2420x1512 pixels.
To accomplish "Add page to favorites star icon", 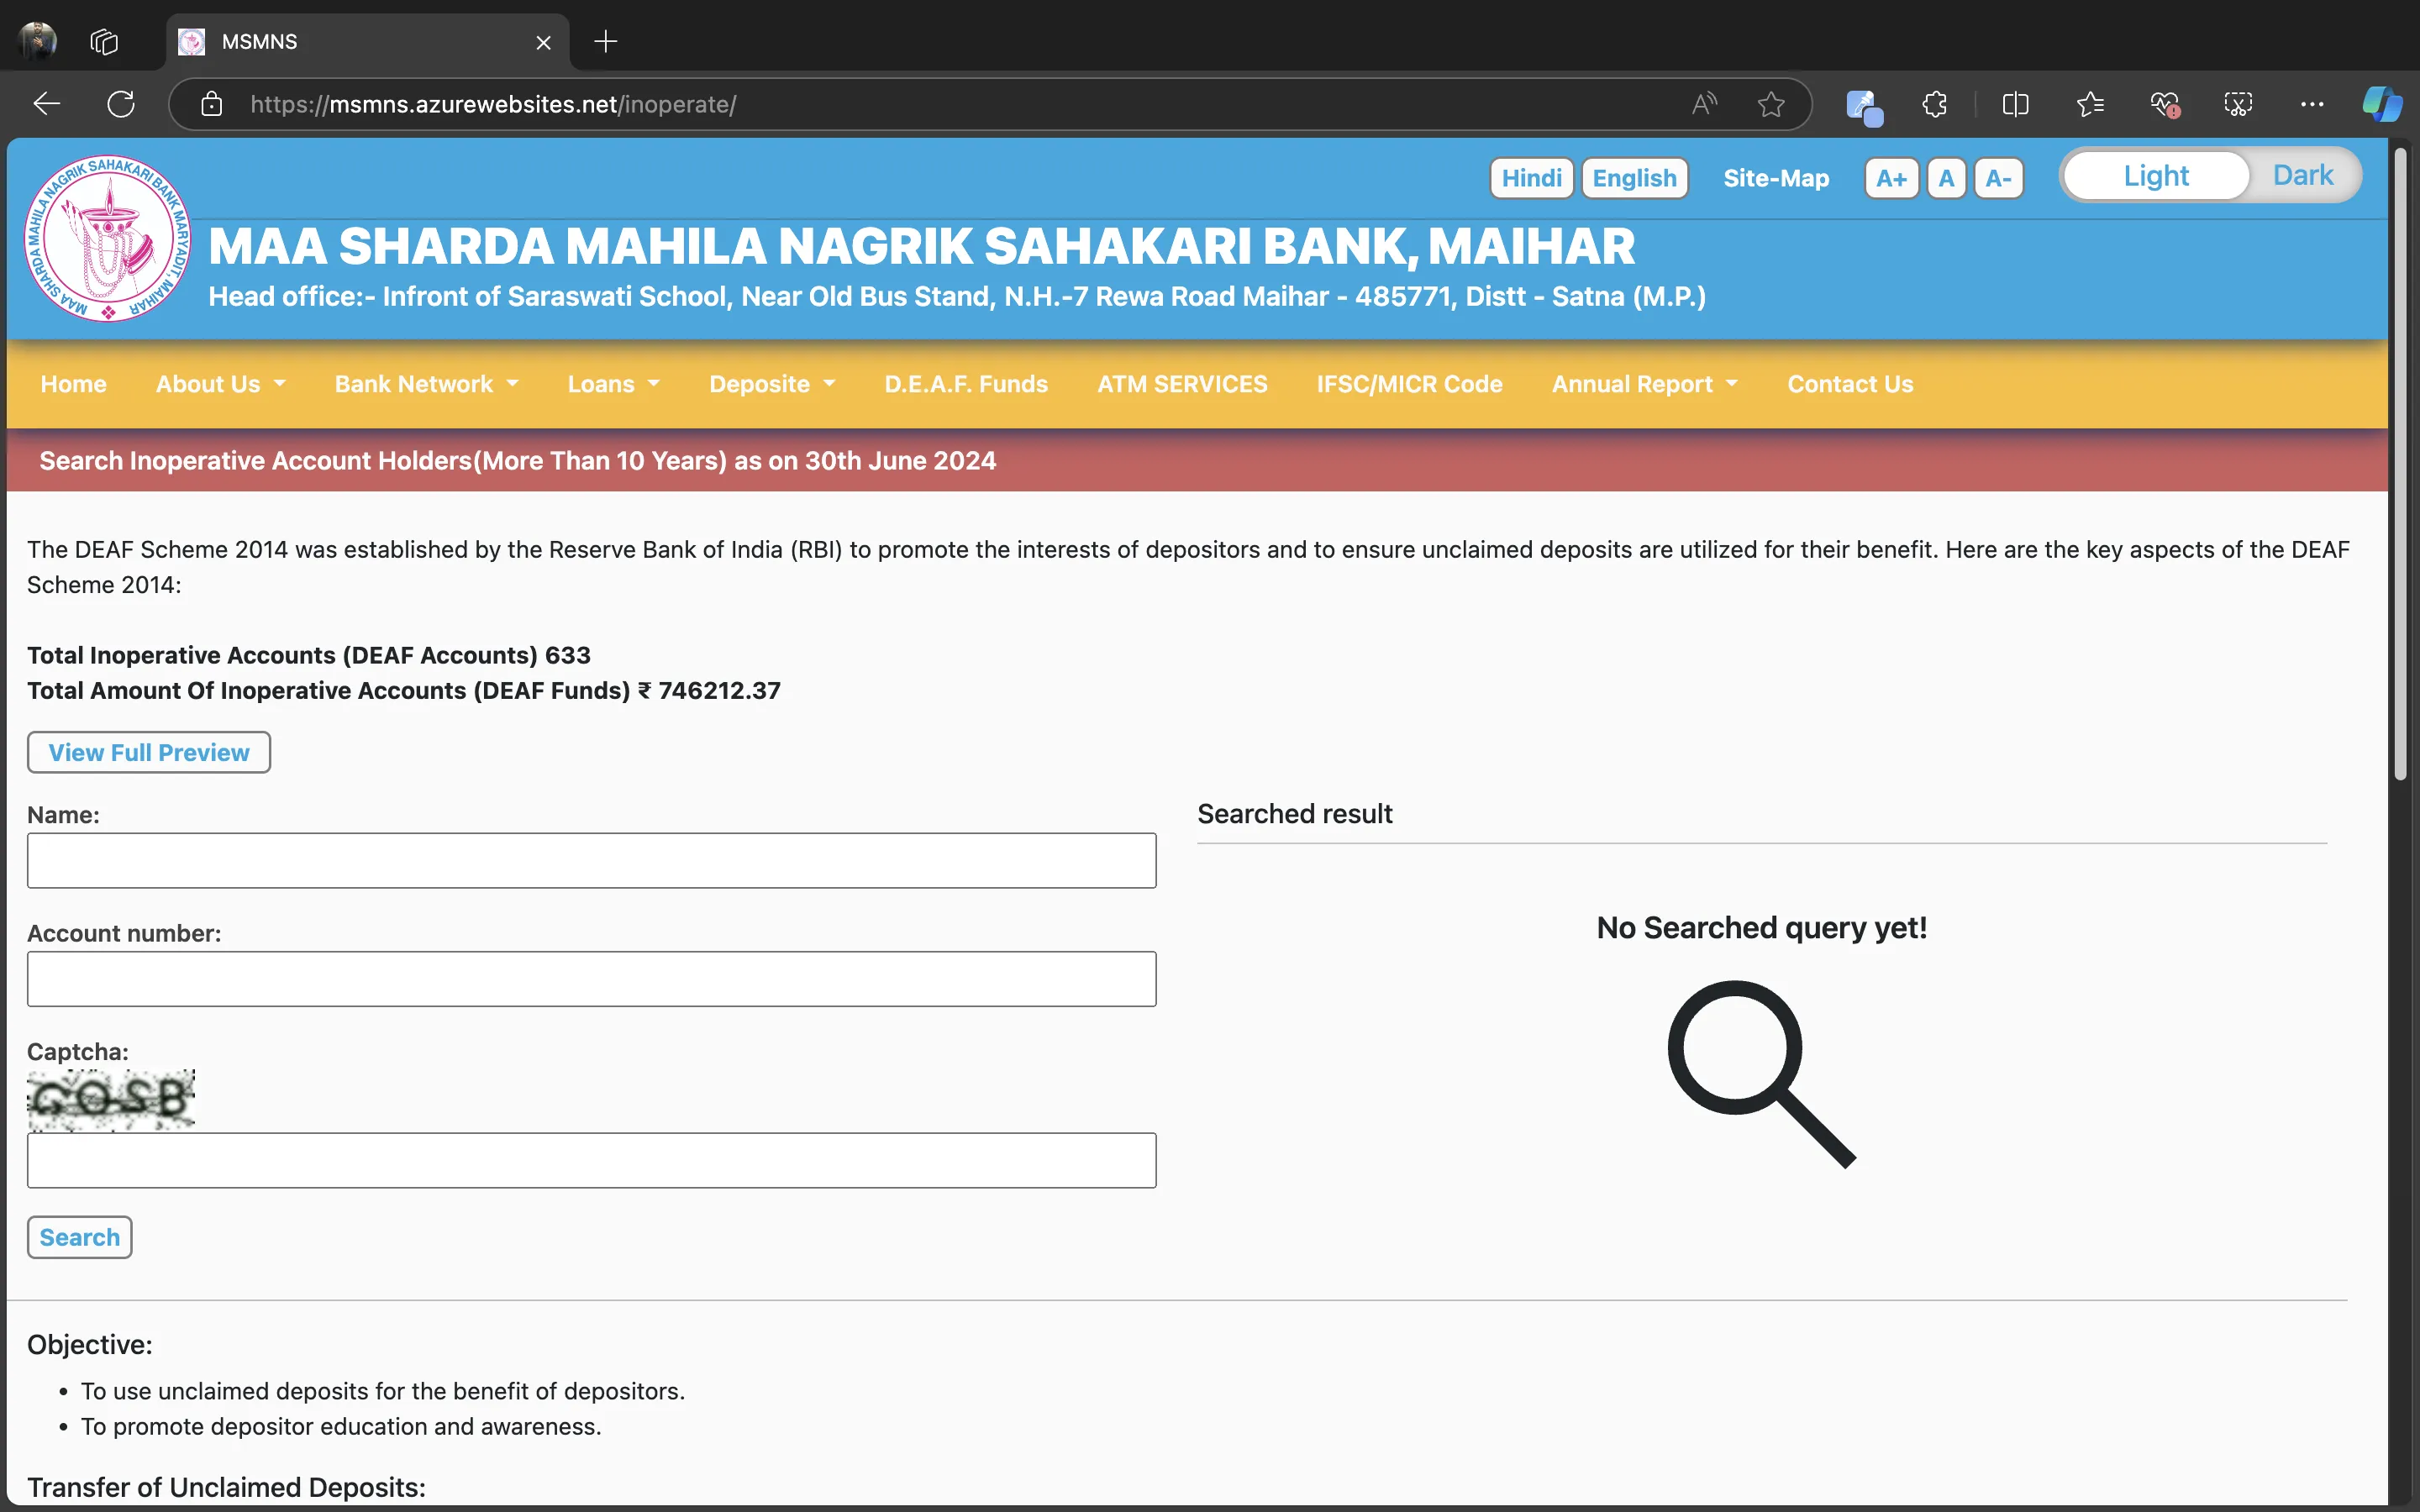I will [1771, 104].
